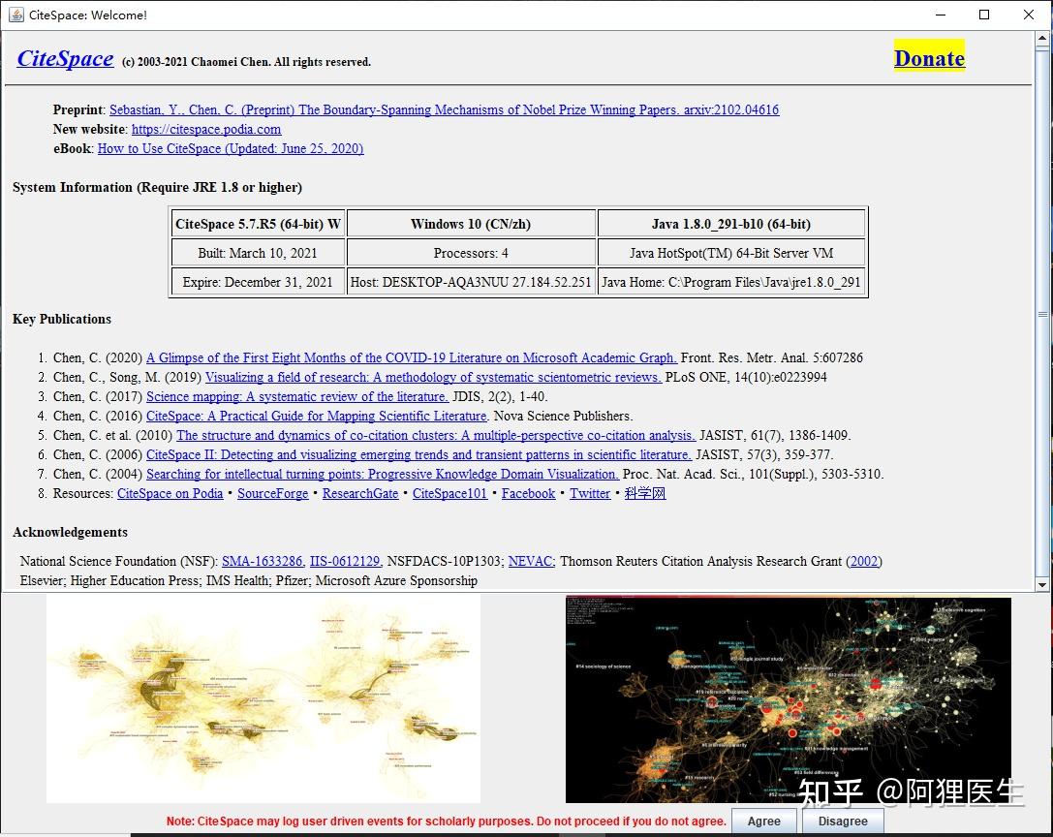
Task: Open CiteSpace Practical Guide link
Action: (318, 417)
